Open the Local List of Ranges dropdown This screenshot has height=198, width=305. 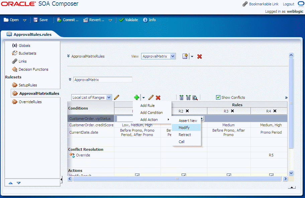(x=109, y=97)
